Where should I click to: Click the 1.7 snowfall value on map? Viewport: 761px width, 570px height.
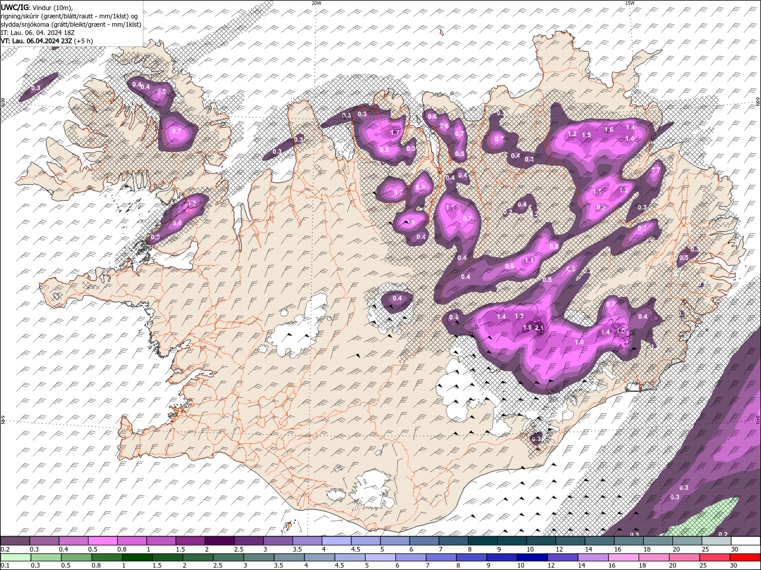click(x=395, y=132)
